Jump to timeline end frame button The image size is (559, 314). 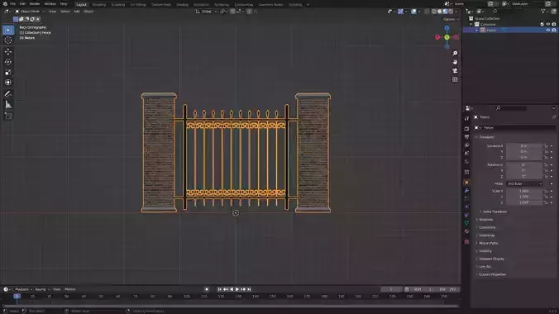tap(249, 289)
